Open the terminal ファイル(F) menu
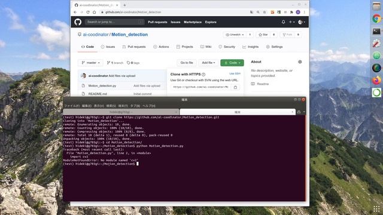 click(x=72, y=106)
